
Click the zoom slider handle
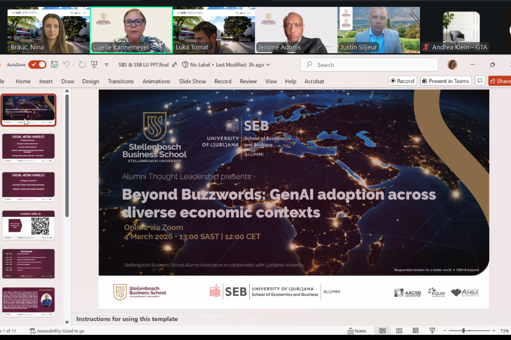463,331
